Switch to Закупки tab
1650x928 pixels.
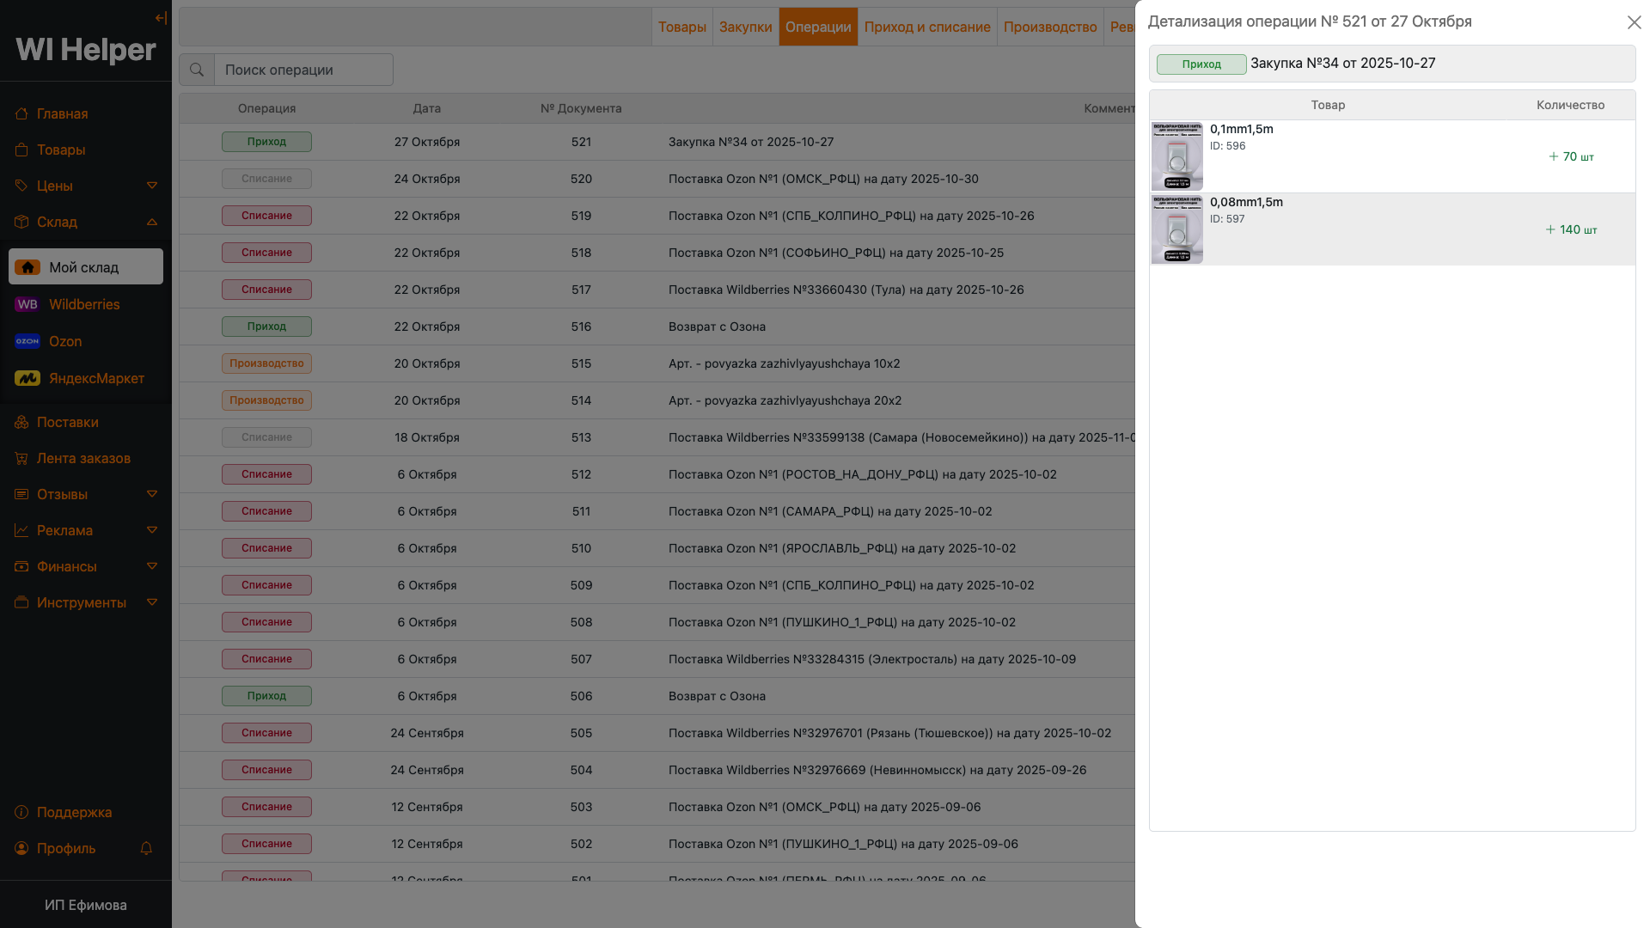[745, 27]
